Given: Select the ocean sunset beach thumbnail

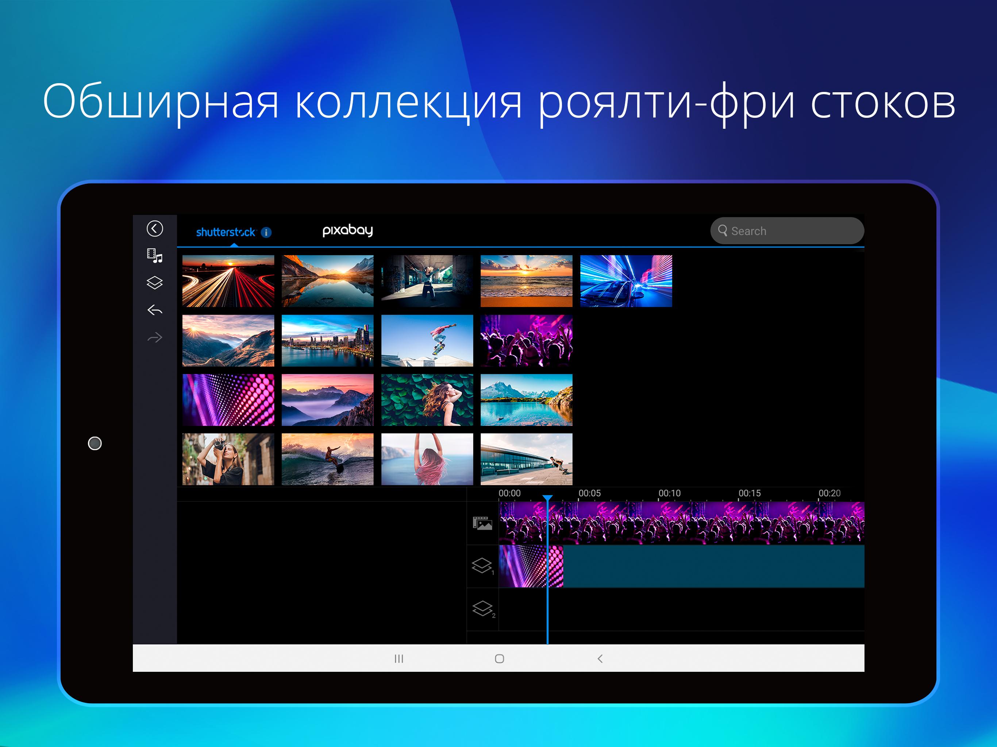Looking at the screenshot, I should pyautogui.click(x=527, y=281).
